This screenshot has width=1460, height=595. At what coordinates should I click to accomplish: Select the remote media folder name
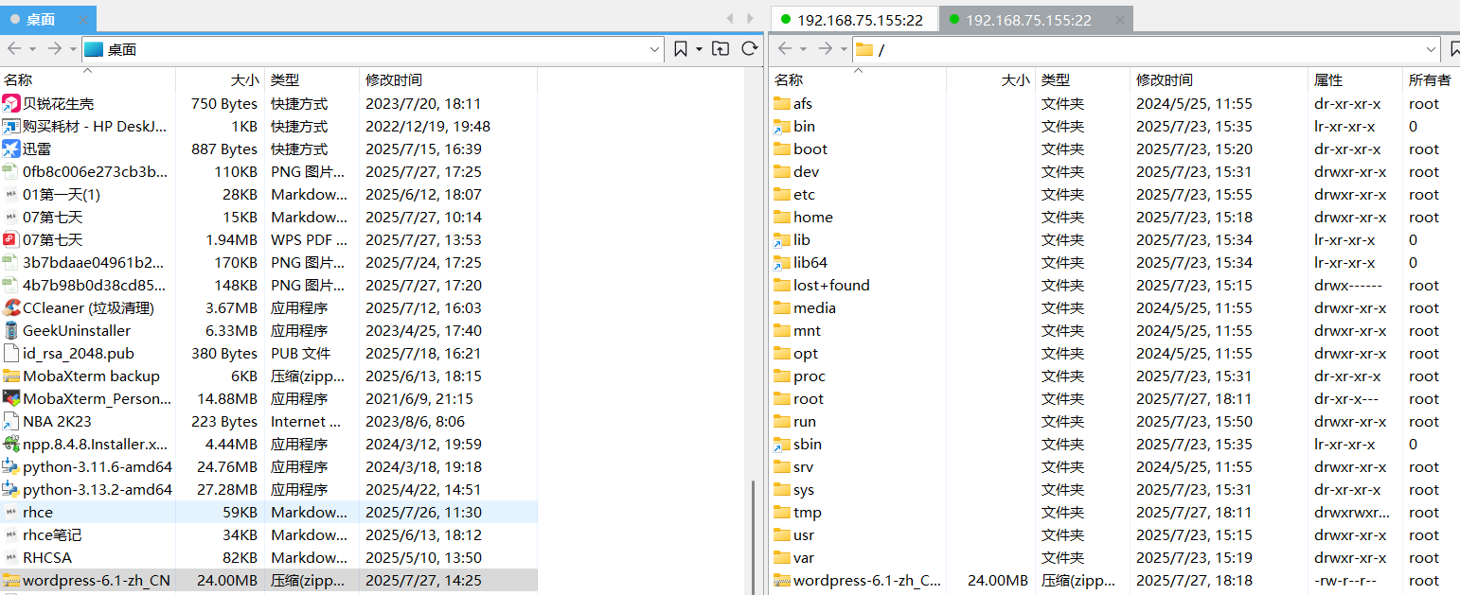click(x=814, y=307)
